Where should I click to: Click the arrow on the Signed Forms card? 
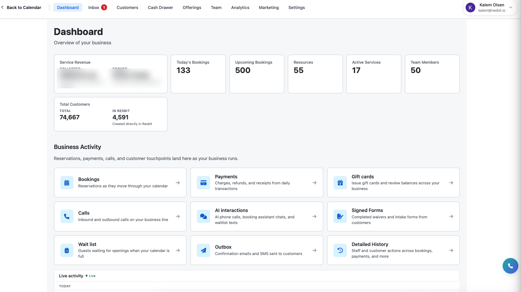coord(451,216)
